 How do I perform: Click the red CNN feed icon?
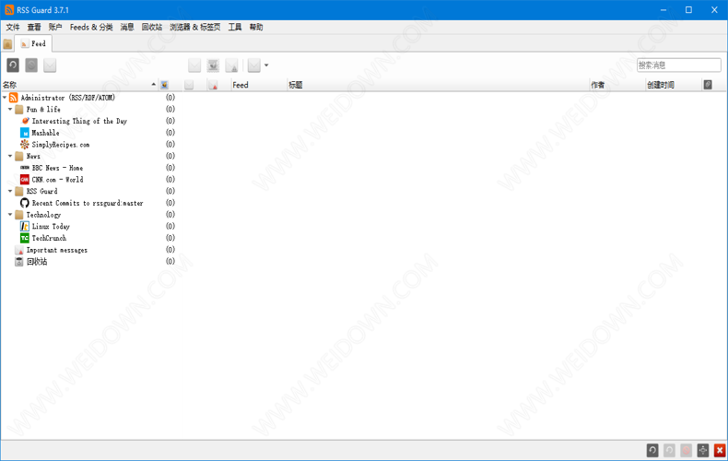(x=25, y=180)
